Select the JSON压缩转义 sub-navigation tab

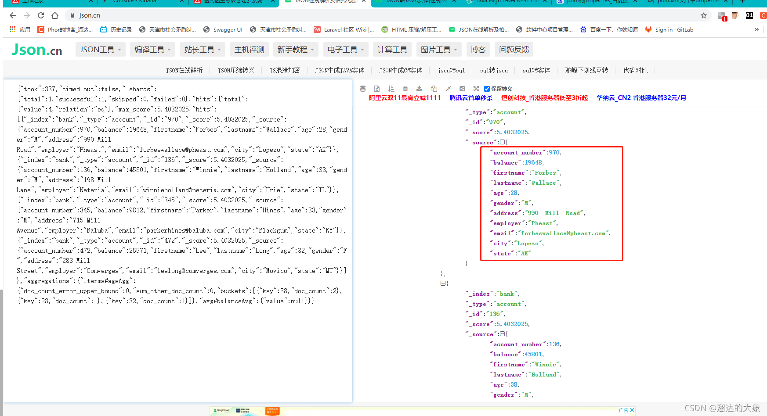[x=236, y=70]
